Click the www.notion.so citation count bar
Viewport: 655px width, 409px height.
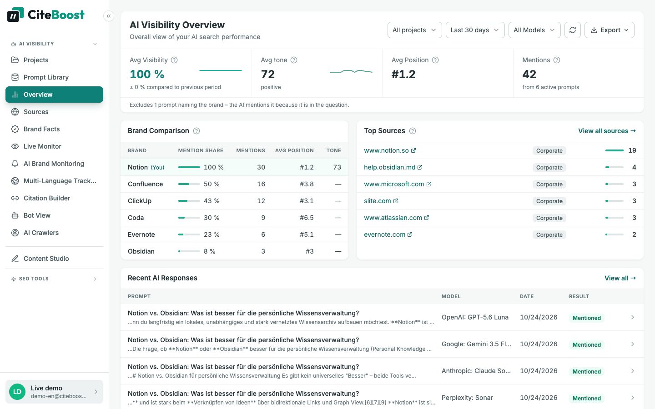click(615, 150)
